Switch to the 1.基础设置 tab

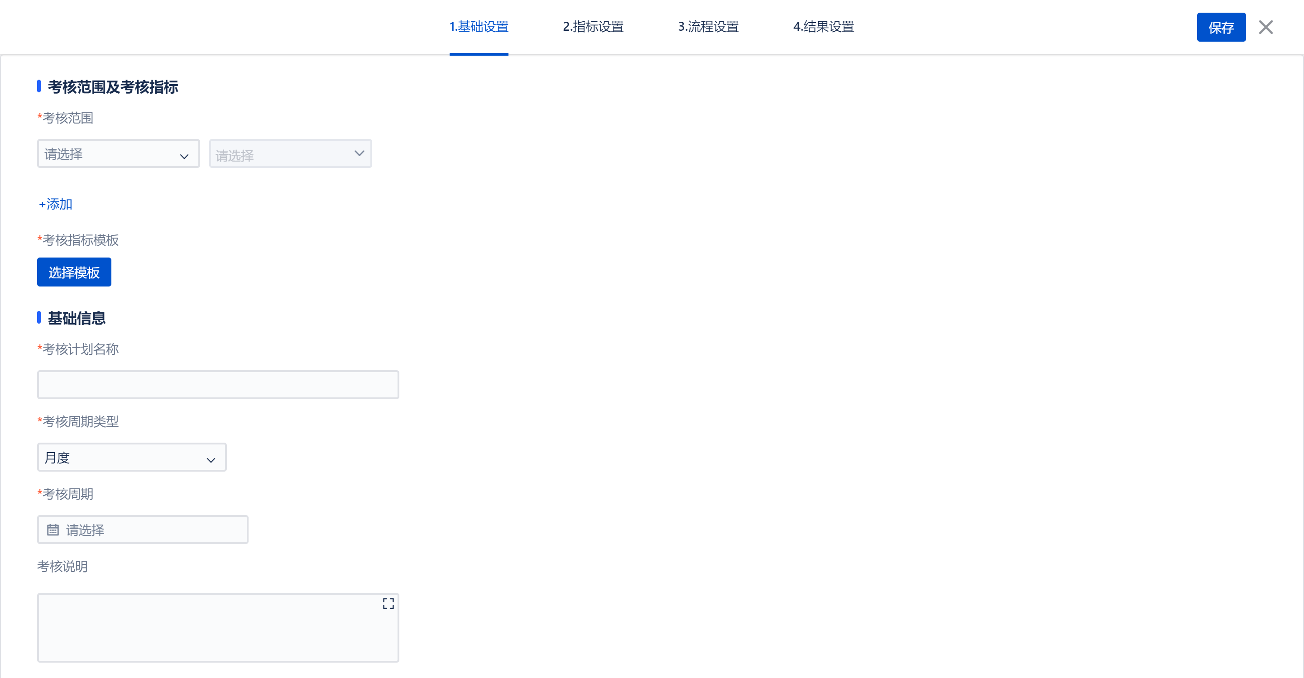pyautogui.click(x=479, y=26)
